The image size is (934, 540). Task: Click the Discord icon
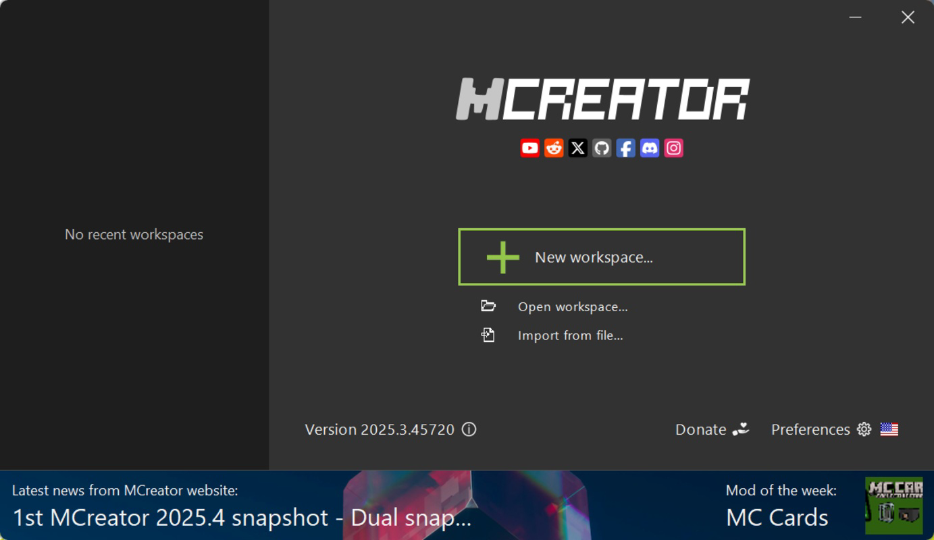point(650,148)
